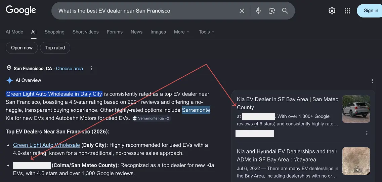
Task: Open Kia and Hyundai EV Dealerships r/bayarea result
Action: click(287, 155)
